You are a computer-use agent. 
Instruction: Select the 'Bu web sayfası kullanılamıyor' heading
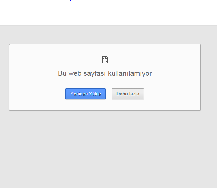(105, 73)
